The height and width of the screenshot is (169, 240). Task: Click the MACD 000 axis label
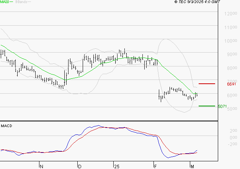click(x=233, y=138)
